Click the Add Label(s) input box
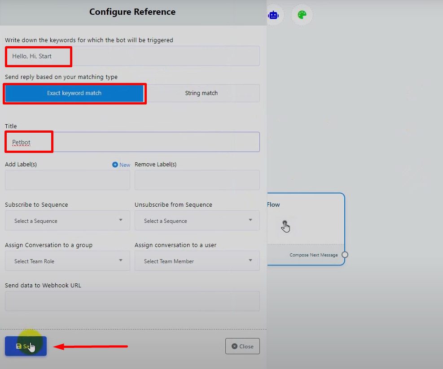This screenshot has width=443, height=369. pyautogui.click(x=67, y=180)
